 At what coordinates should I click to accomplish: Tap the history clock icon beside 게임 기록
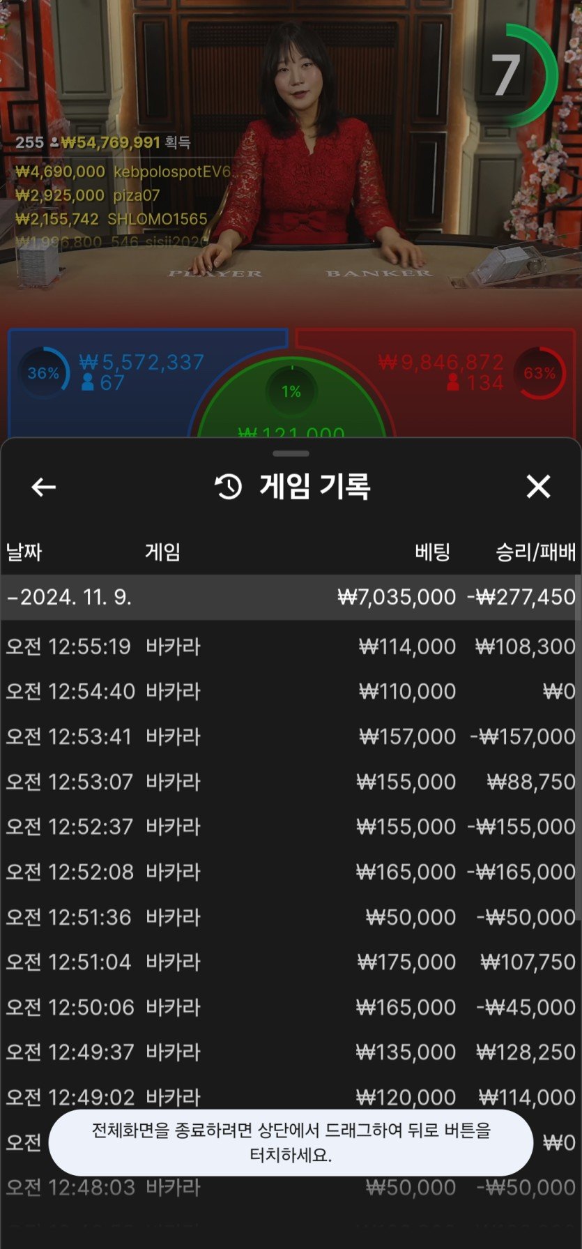click(x=228, y=487)
